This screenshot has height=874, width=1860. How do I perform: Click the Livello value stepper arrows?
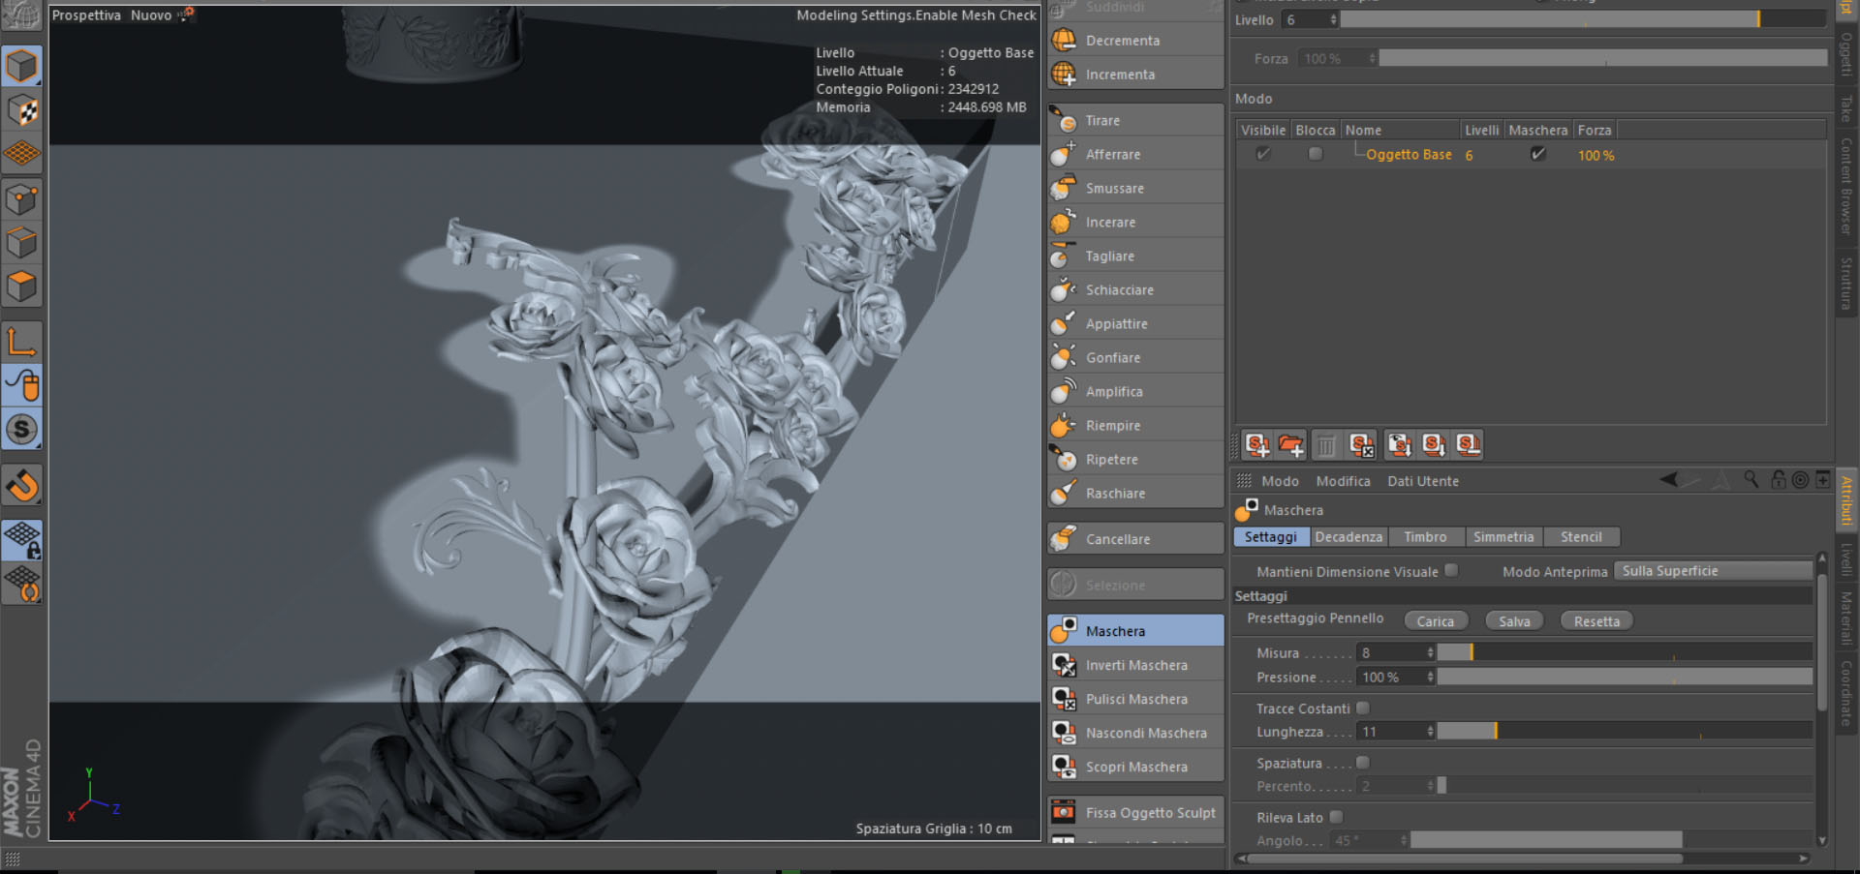click(1333, 19)
